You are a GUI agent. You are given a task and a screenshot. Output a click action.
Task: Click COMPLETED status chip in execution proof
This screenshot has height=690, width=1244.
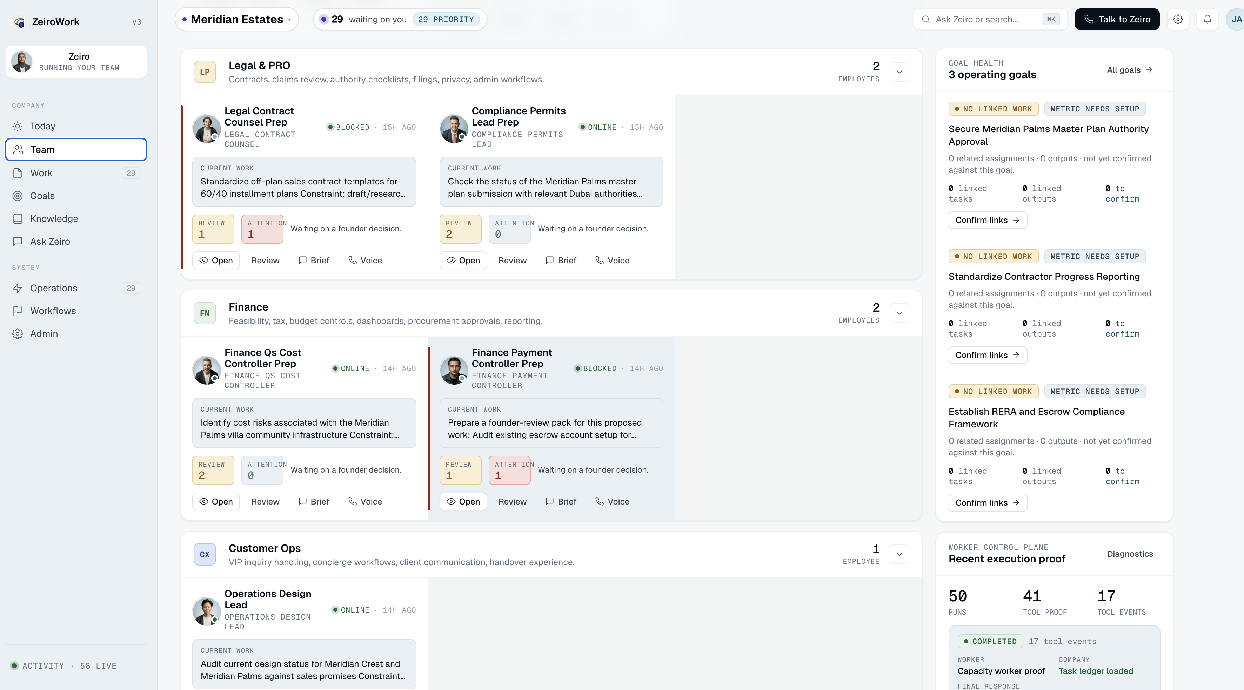pyautogui.click(x=990, y=641)
